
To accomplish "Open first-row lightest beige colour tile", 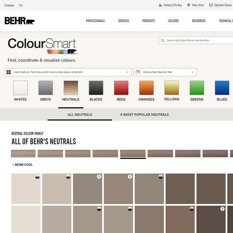I will click(26, 189).
